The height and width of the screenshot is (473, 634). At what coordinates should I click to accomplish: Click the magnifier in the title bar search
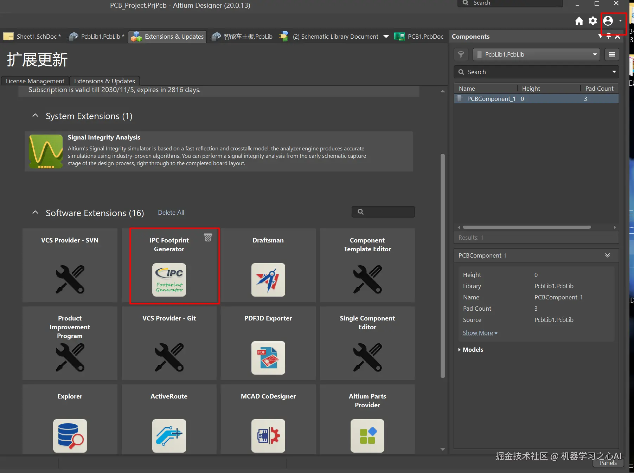466,3
